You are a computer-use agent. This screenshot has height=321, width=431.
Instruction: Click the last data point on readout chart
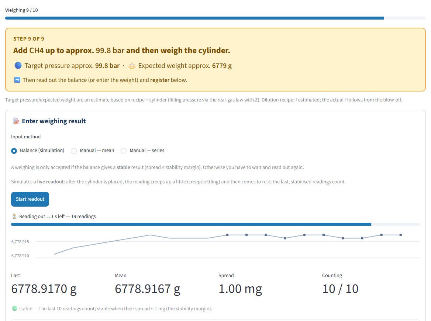tap(401, 235)
